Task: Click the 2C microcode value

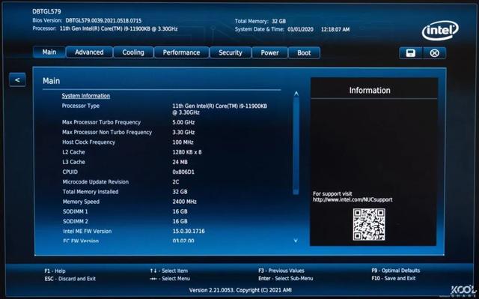Action: click(x=176, y=182)
